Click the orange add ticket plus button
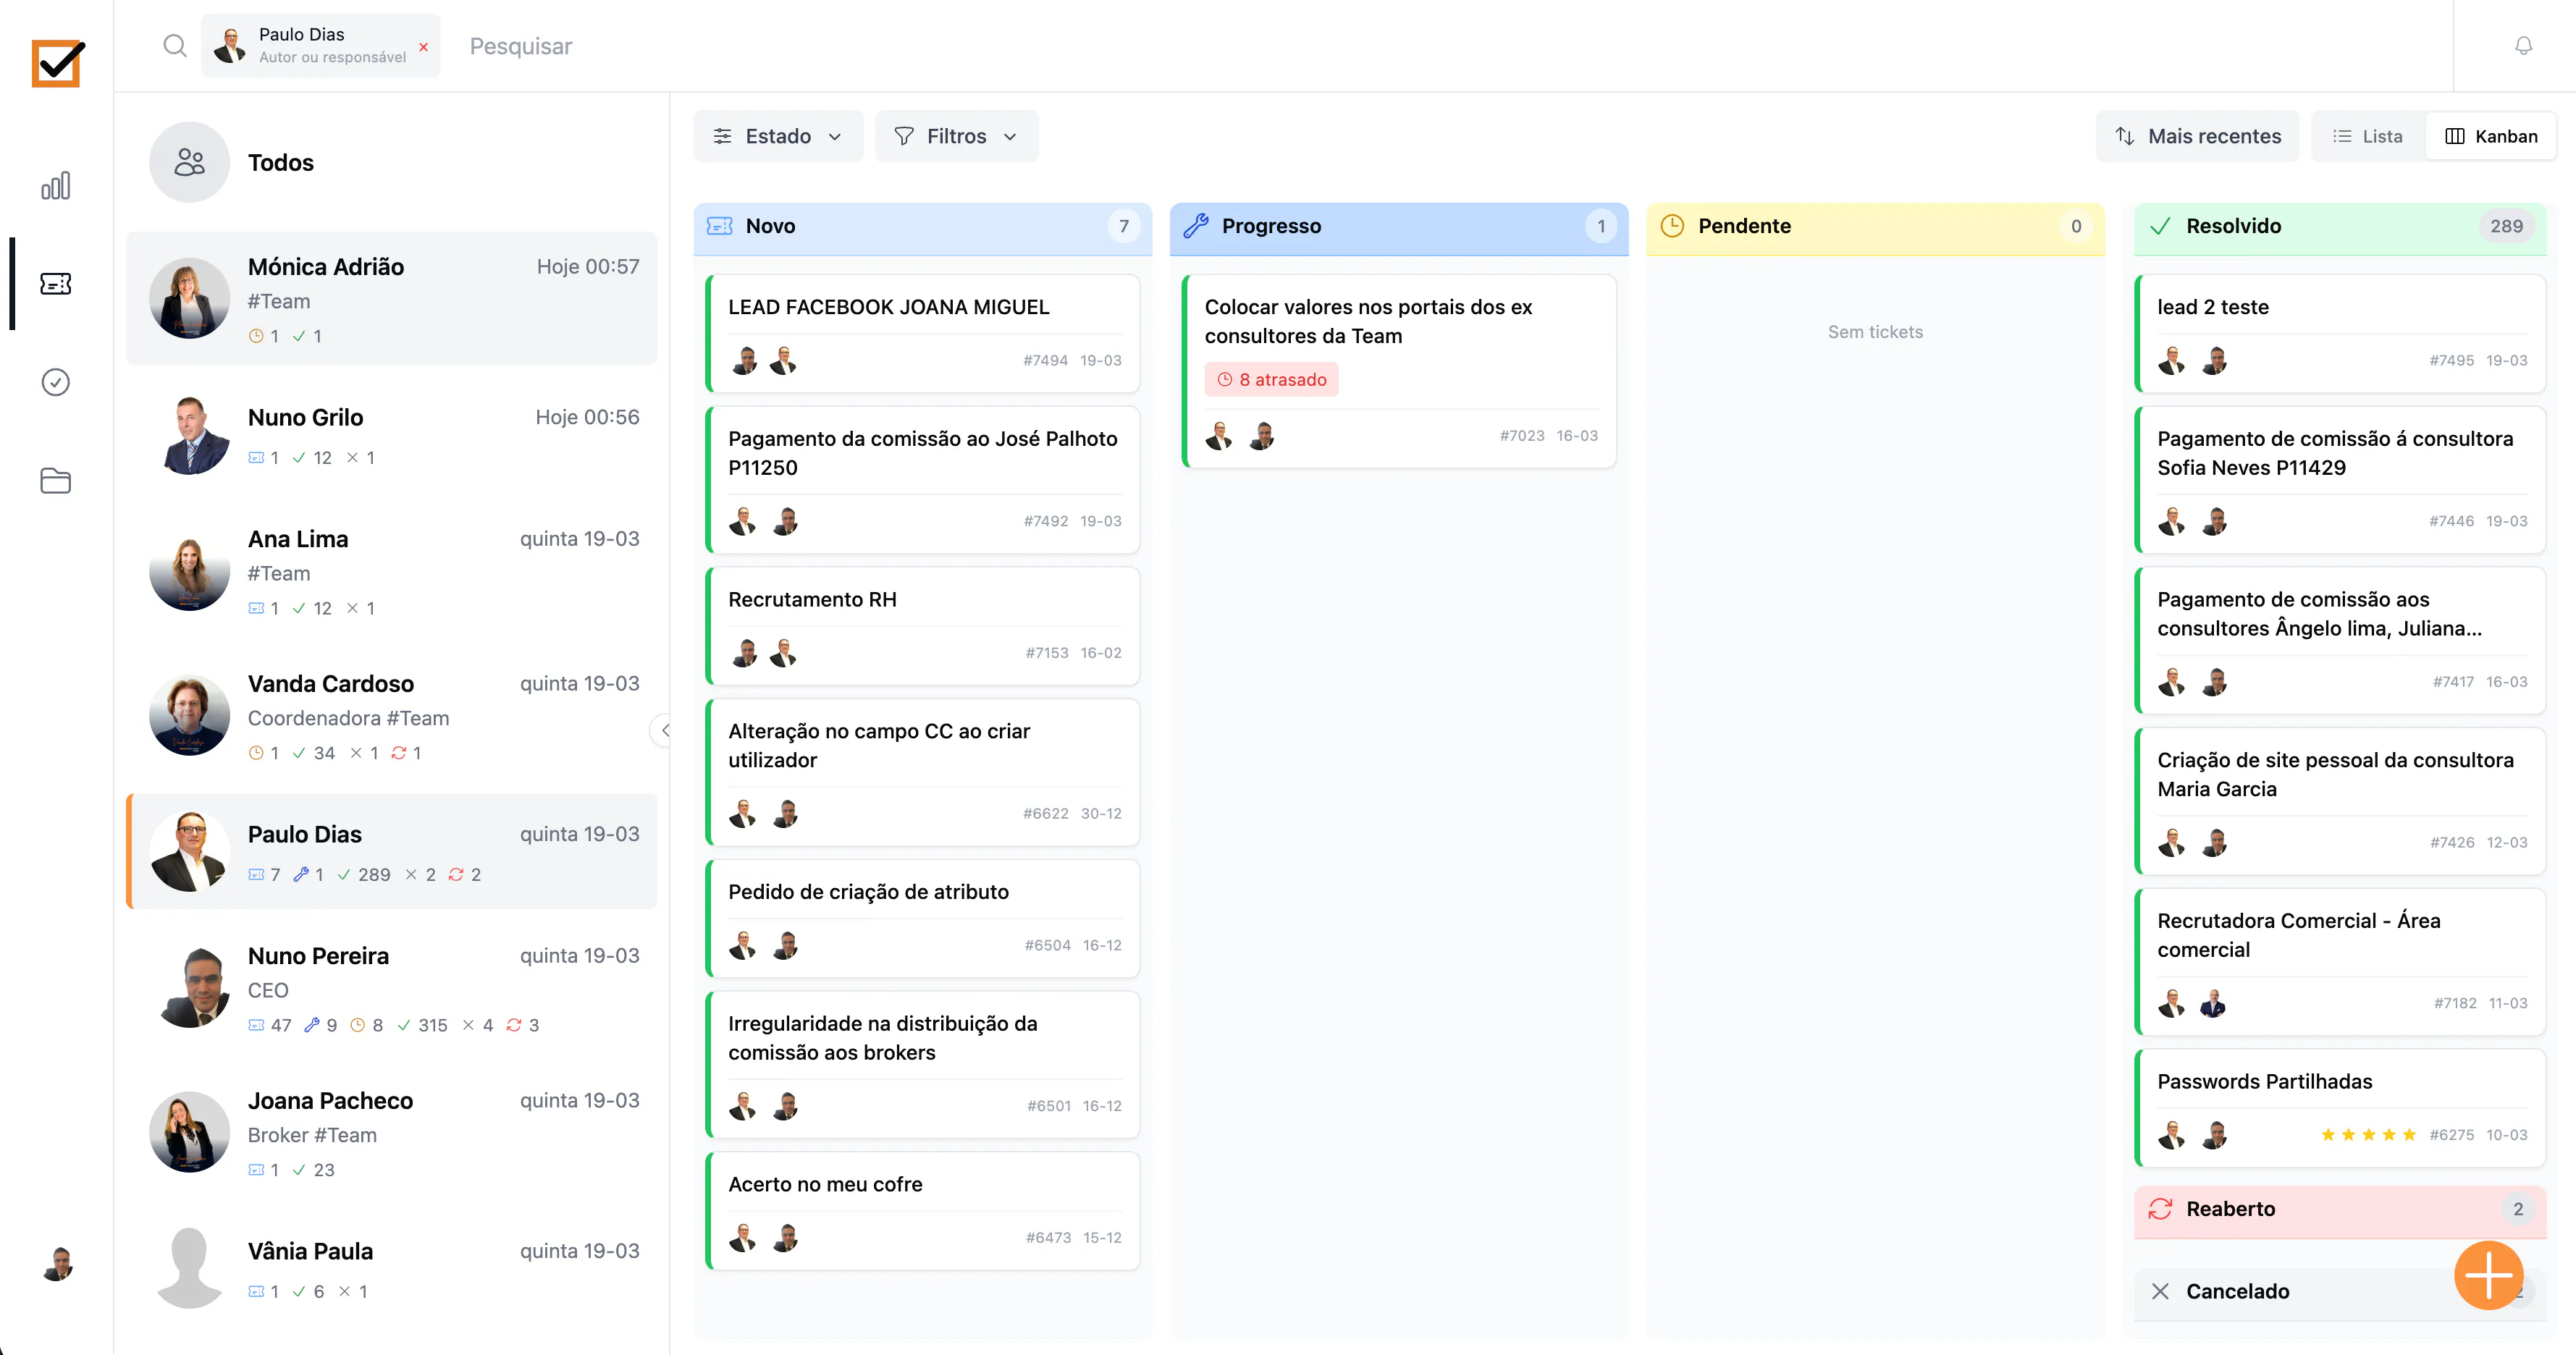Viewport: 2576px width, 1355px height. (2489, 1275)
